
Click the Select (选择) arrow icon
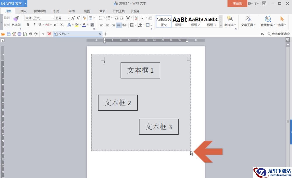(x=282, y=19)
